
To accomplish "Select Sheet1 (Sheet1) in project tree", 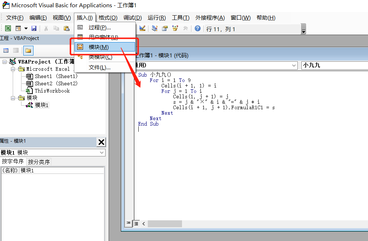I will (56, 76).
